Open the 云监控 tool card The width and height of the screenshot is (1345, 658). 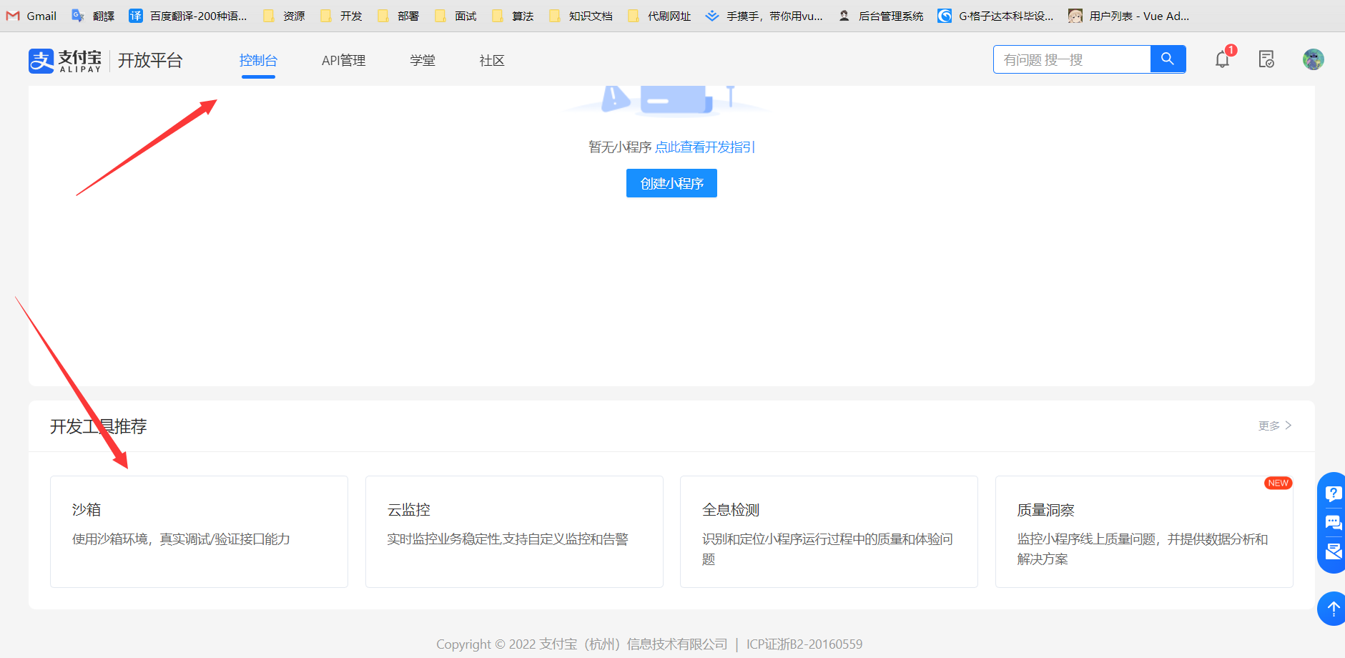(x=514, y=531)
